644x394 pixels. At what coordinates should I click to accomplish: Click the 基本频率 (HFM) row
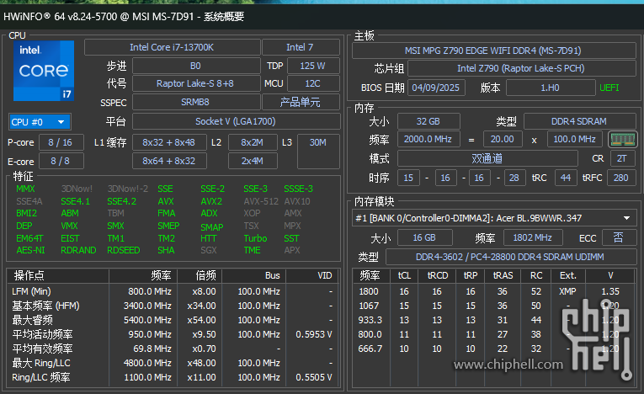click(173, 306)
